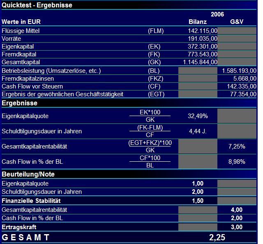The height and width of the screenshot is (244, 263).
Task: Click the Gesamtkapital row label
Action: coord(21,62)
